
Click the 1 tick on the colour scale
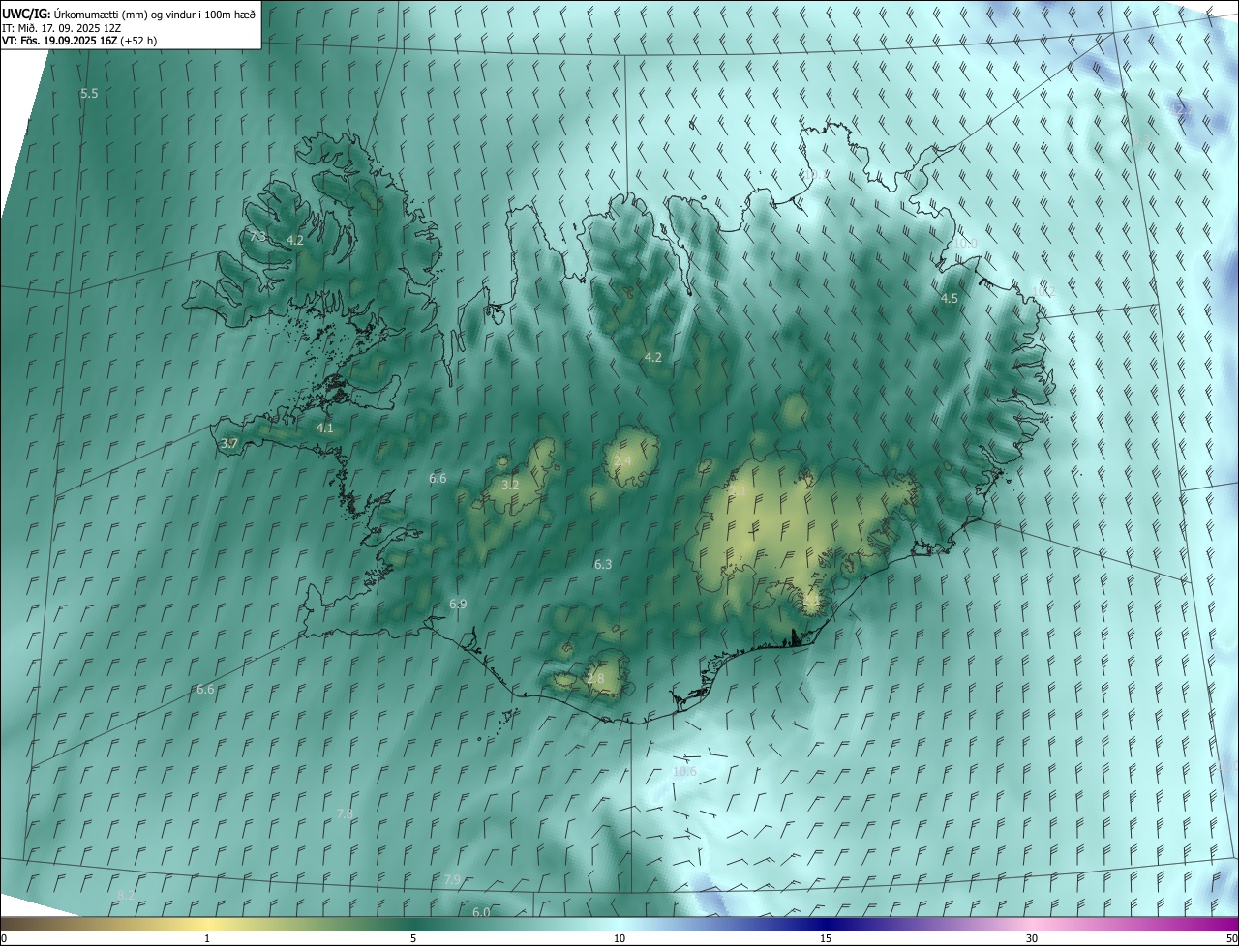pos(207,938)
